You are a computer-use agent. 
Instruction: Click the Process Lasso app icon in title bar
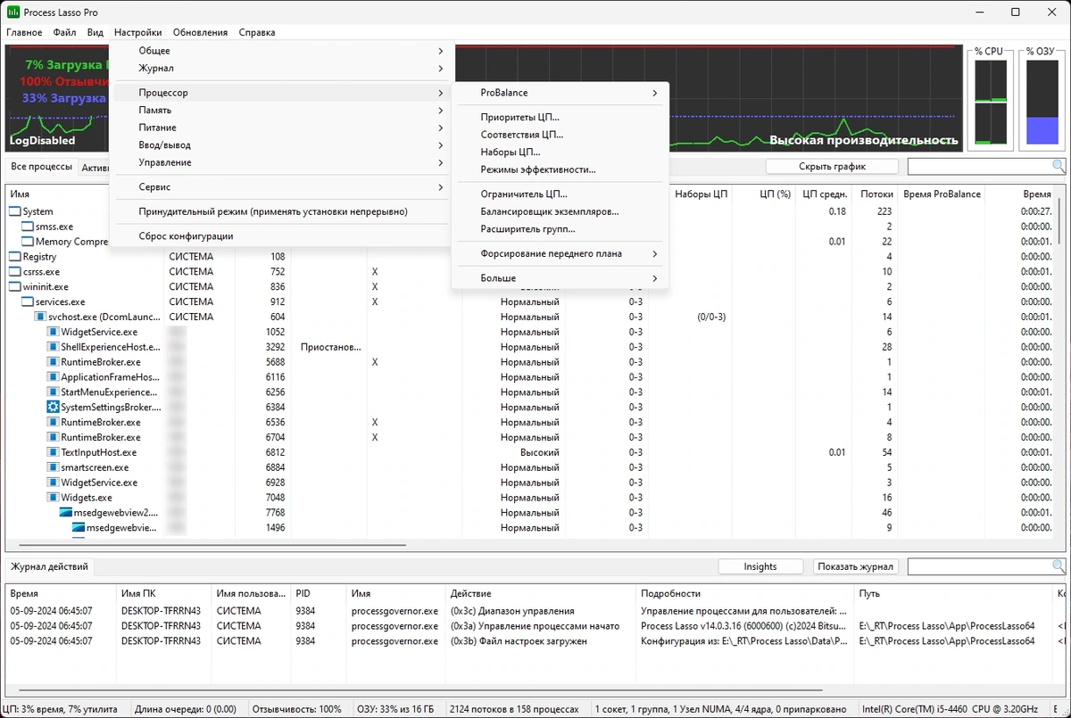tap(12, 12)
